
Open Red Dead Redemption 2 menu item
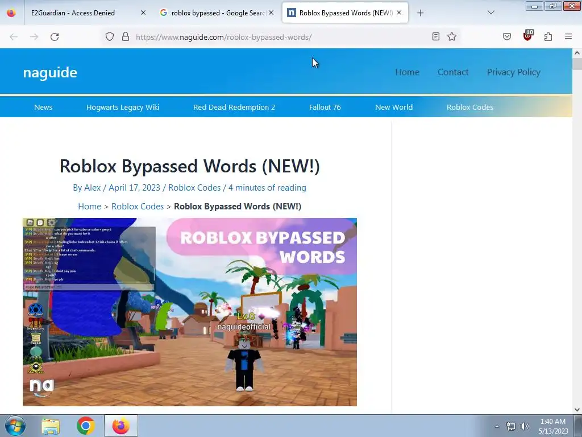tap(234, 107)
